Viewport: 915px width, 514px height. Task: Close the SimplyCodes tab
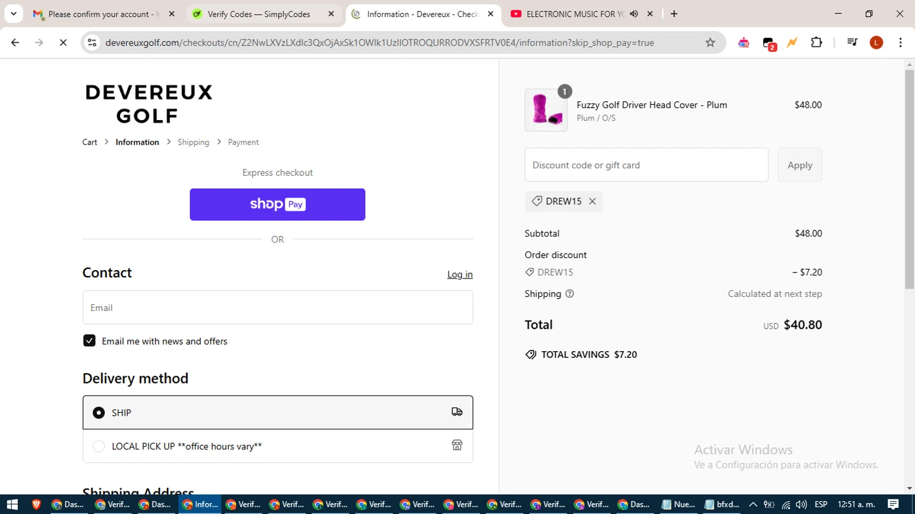tap(331, 14)
